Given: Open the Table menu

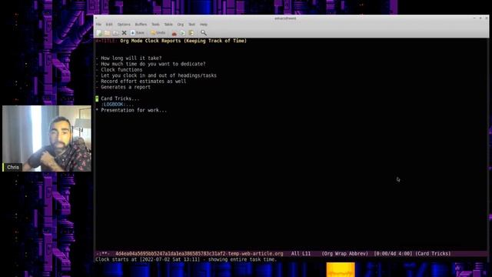Looking at the screenshot, I should coord(168,24).
